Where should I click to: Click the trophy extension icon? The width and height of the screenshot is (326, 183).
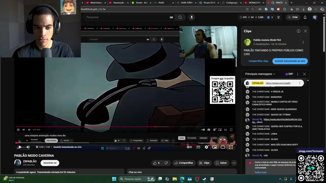coord(278,17)
